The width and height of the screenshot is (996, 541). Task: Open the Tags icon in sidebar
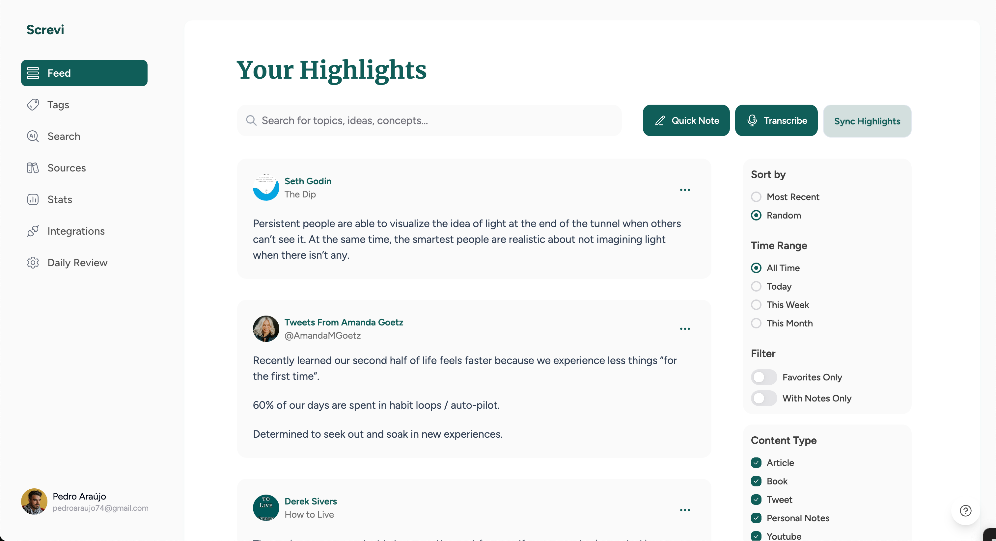[x=33, y=105]
